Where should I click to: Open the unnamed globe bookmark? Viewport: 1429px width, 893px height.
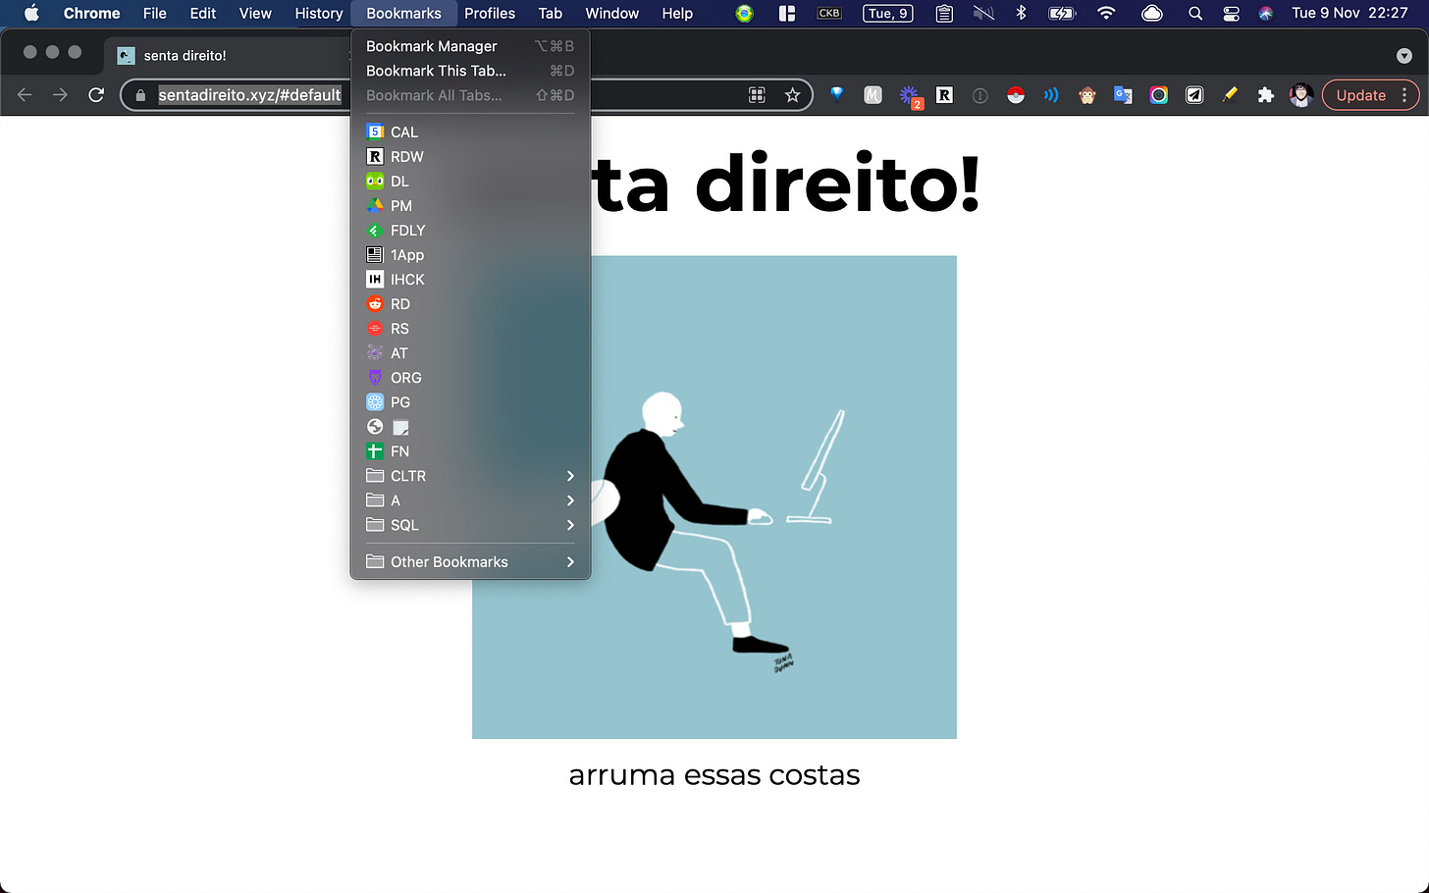click(x=470, y=426)
